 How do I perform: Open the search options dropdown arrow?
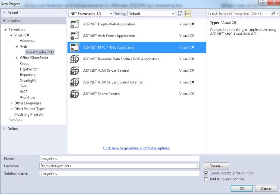(277, 13)
